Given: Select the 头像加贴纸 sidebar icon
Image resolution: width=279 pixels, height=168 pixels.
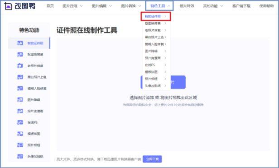Looking at the screenshot, I should point(20,156).
